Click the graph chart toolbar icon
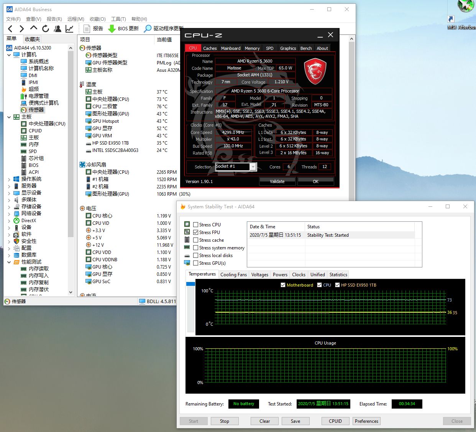 pos(69,28)
